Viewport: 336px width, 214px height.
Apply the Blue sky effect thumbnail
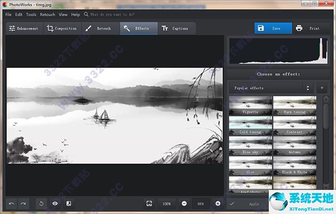coord(250,146)
